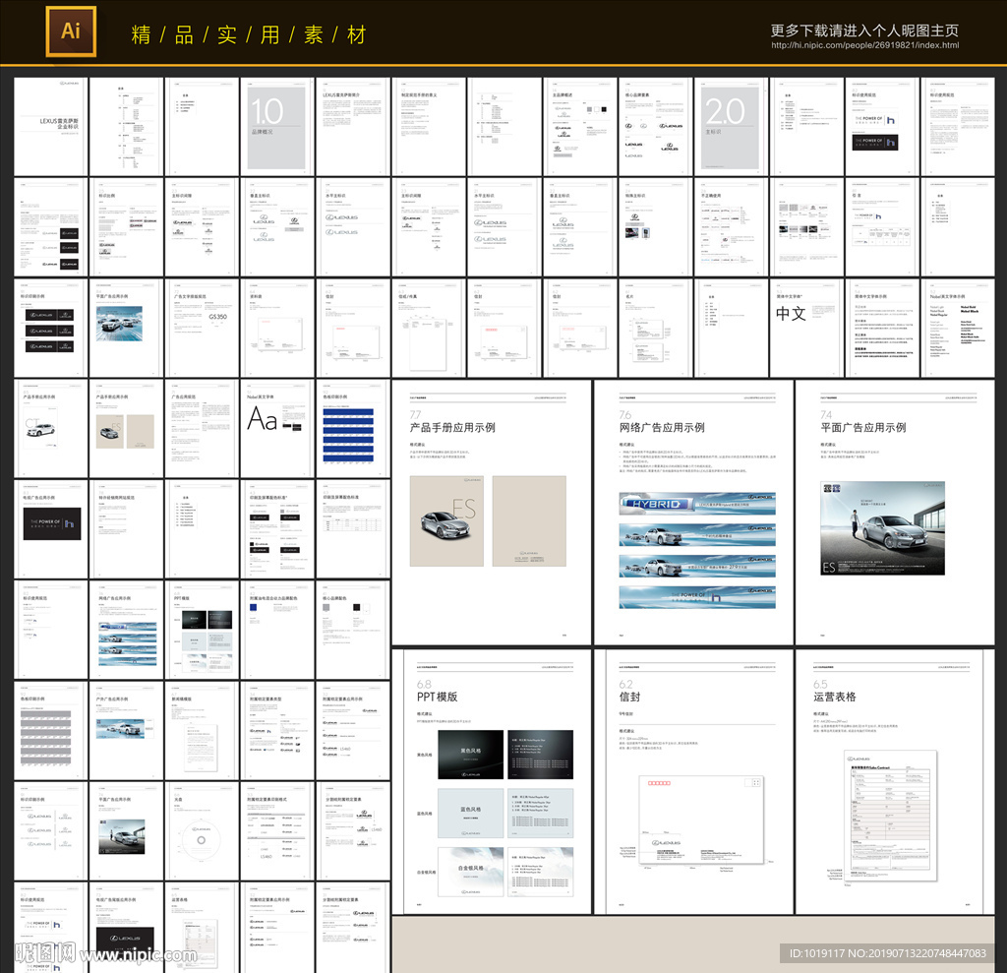The image size is (1007, 973).
Task: Click the 更多下载请进入个人昵图主页 text
Action: tap(864, 30)
